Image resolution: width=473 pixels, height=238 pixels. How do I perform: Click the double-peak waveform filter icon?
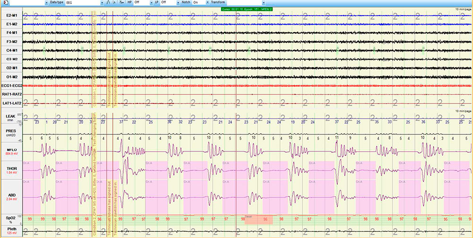114,2
